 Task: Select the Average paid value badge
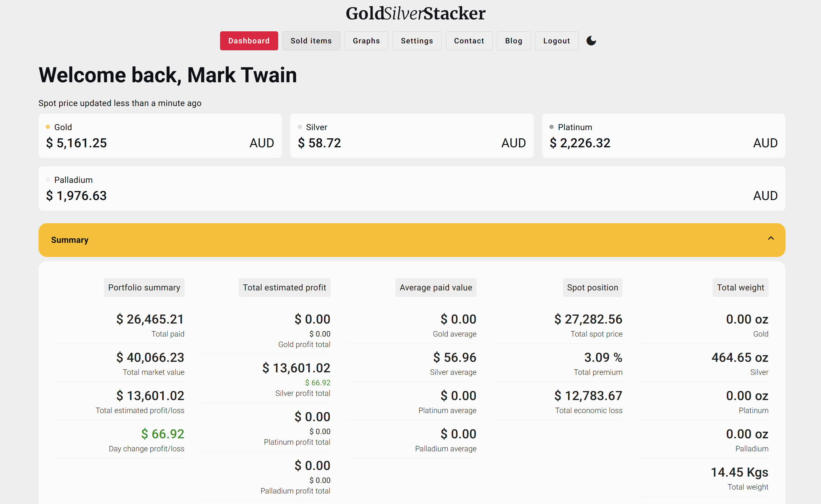[x=436, y=287]
